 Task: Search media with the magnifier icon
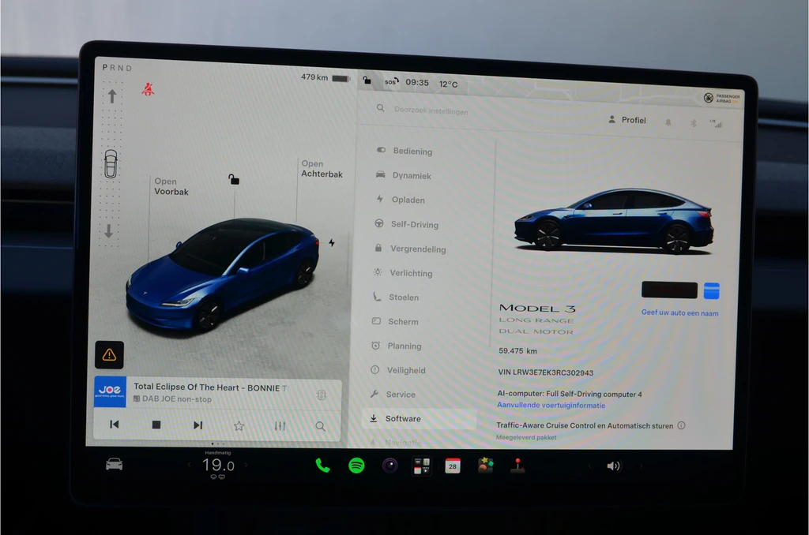pos(321,426)
